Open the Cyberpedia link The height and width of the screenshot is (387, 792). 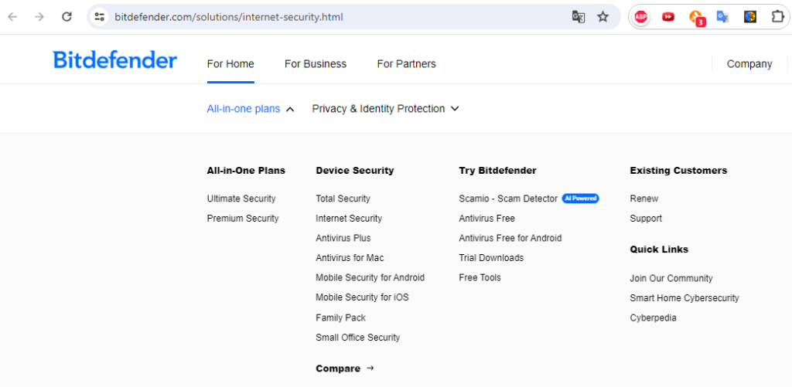pyautogui.click(x=653, y=318)
